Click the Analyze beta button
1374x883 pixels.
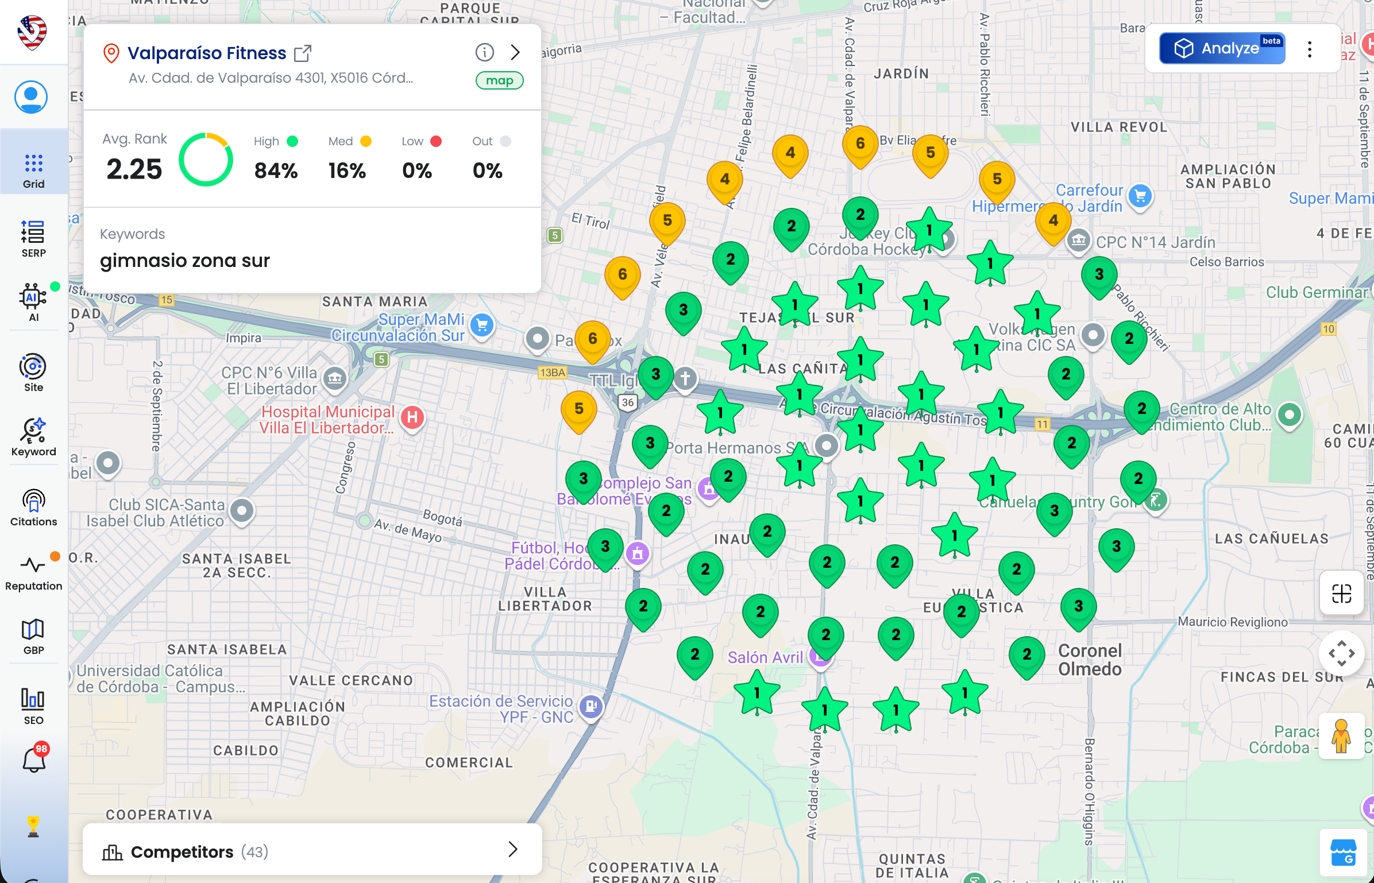(1222, 48)
